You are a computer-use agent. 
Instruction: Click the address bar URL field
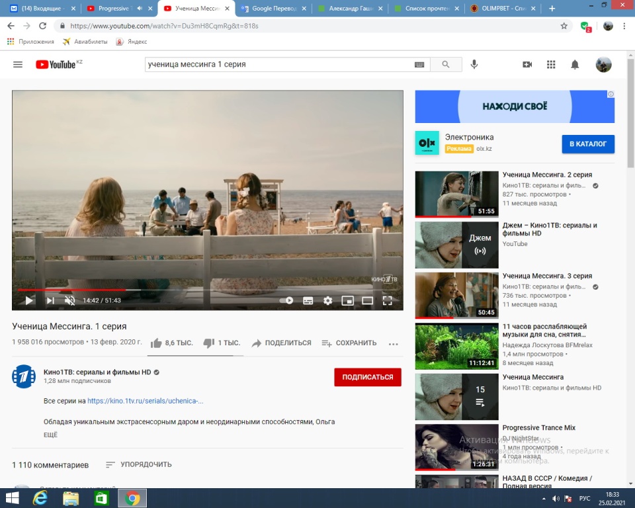[312, 26]
